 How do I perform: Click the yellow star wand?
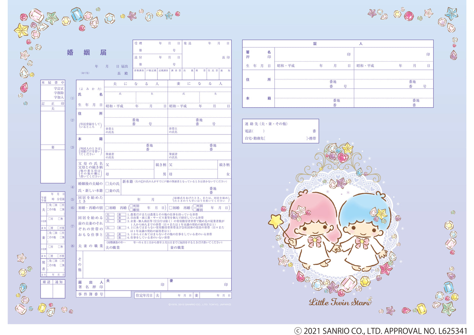(276, 221)
